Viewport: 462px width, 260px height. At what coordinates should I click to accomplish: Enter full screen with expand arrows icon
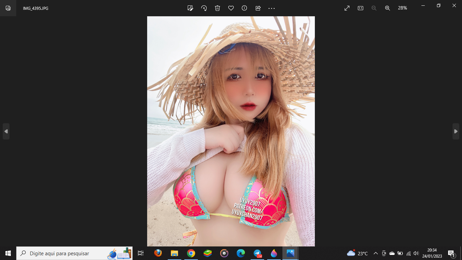(x=347, y=8)
